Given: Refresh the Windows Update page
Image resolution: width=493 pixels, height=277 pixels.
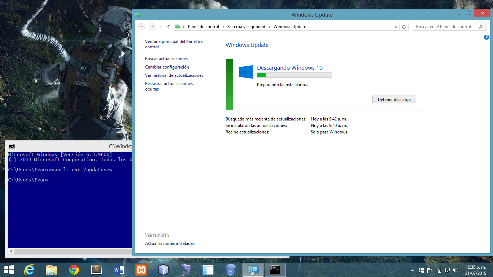Looking at the screenshot, I should (x=404, y=27).
